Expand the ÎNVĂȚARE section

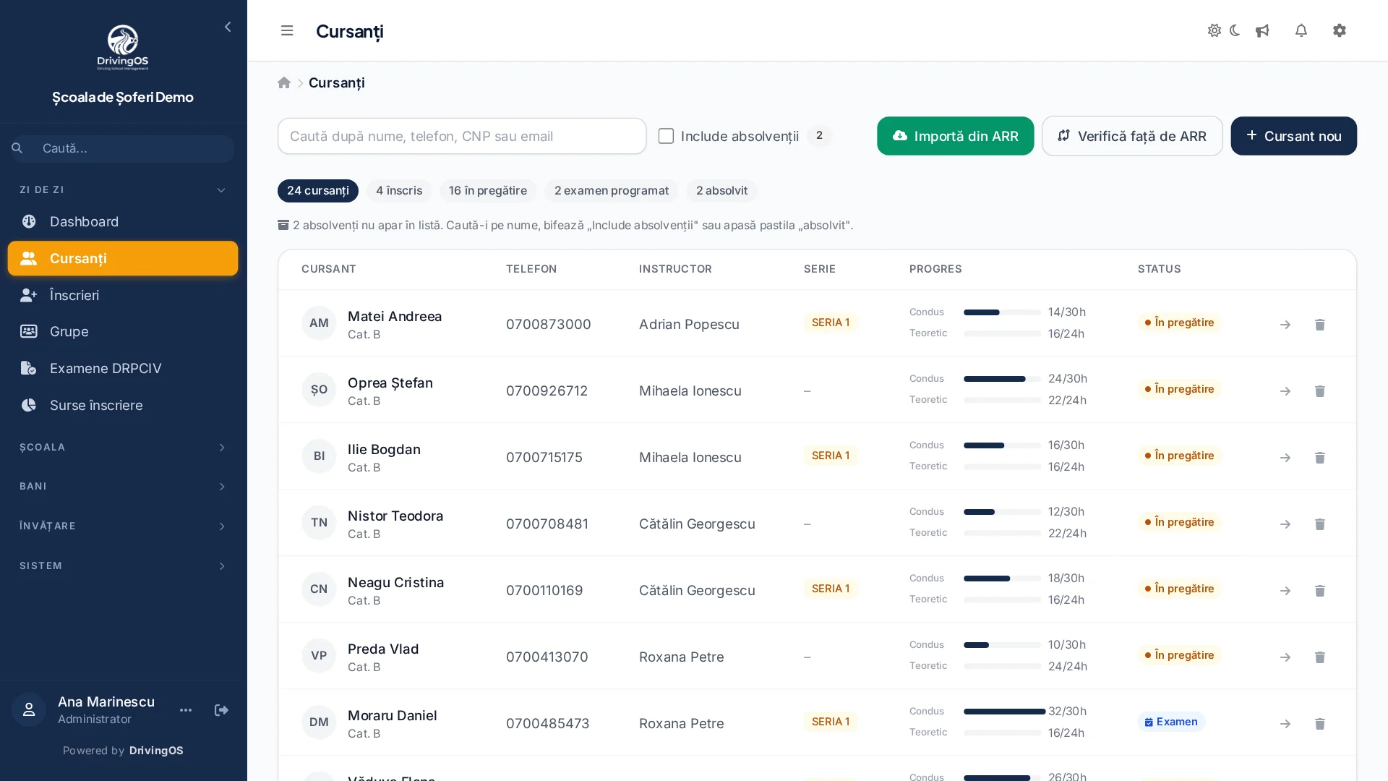click(123, 526)
